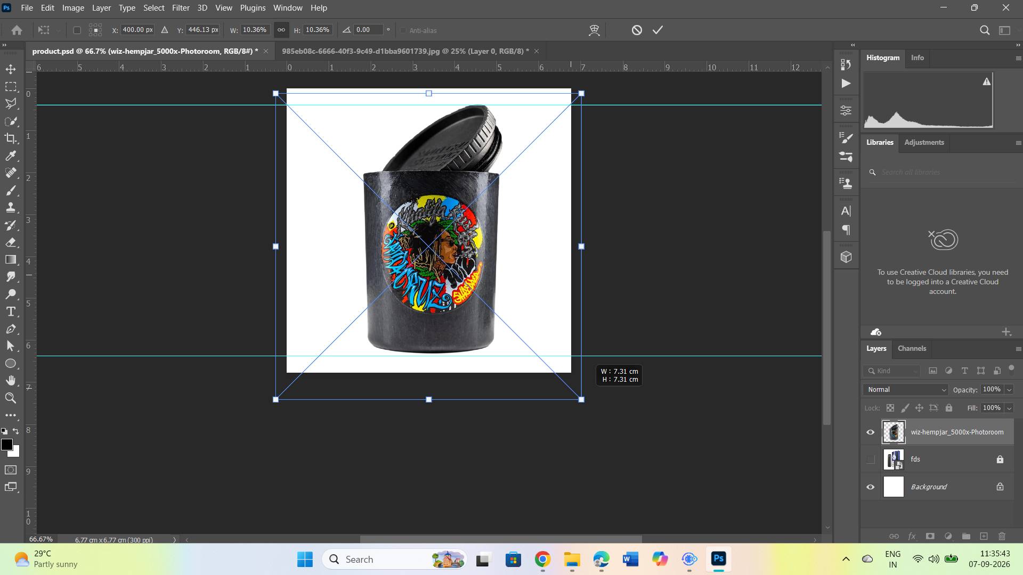Viewport: 1023px width, 575px height.
Task: Switch to the Channels tab
Action: click(x=912, y=349)
